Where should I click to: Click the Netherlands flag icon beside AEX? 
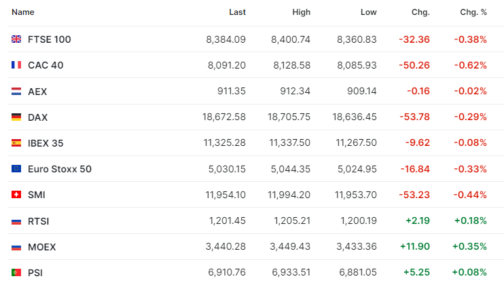pyautogui.click(x=16, y=92)
